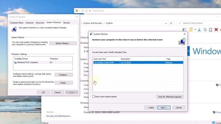Screen dimensions: 221x124
Task: Open Security and Maintenance link
Action: click(58, 116)
